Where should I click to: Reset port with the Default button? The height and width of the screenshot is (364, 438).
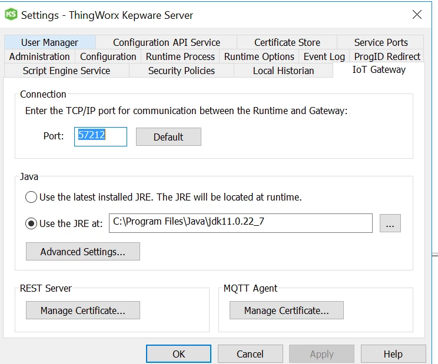tap(168, 136)
